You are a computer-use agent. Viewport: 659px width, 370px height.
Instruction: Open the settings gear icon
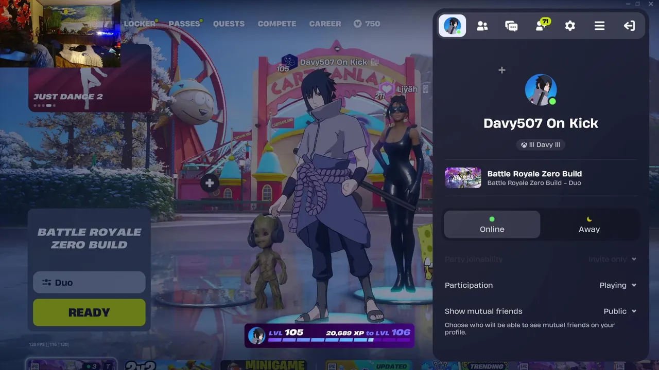pos(570,26)
